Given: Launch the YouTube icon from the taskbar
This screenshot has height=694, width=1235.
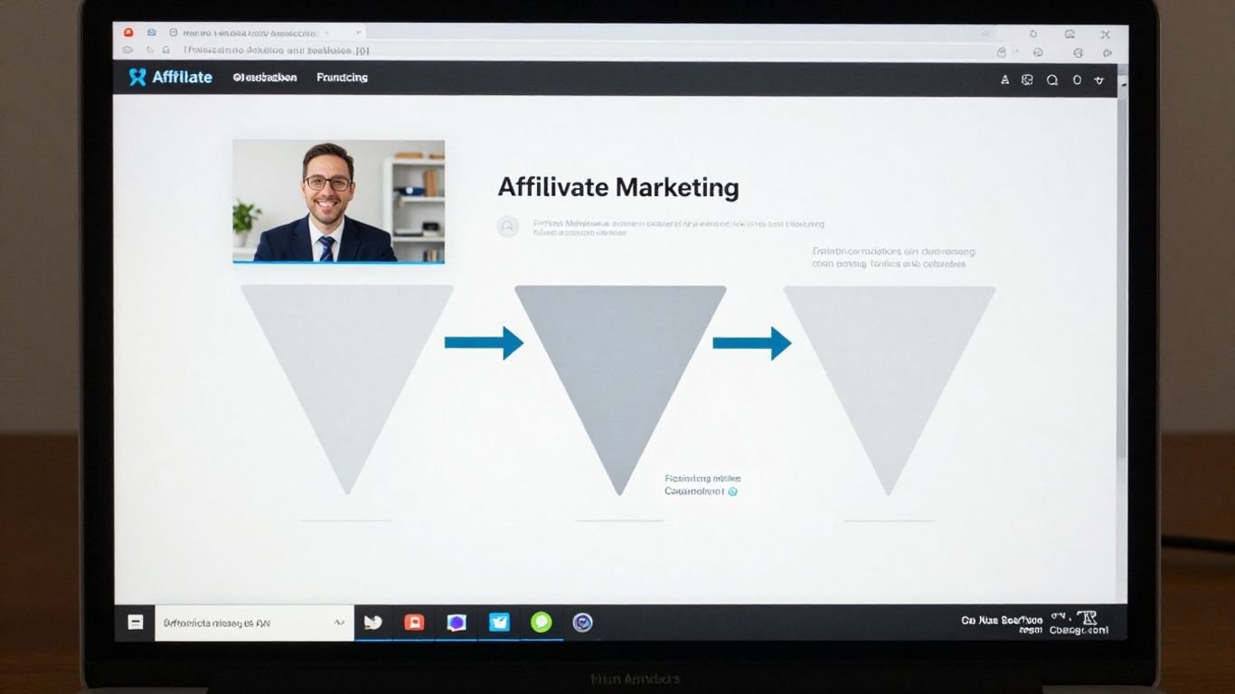Looking at the screenshot, I should pyautogui.click(x=414, y=622).
